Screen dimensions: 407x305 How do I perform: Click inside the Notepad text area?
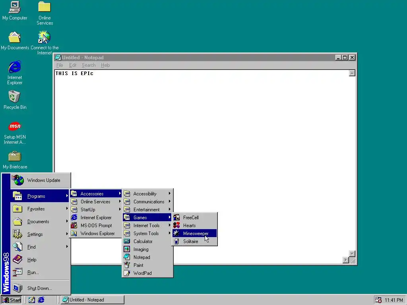click(x=202, y=163)
